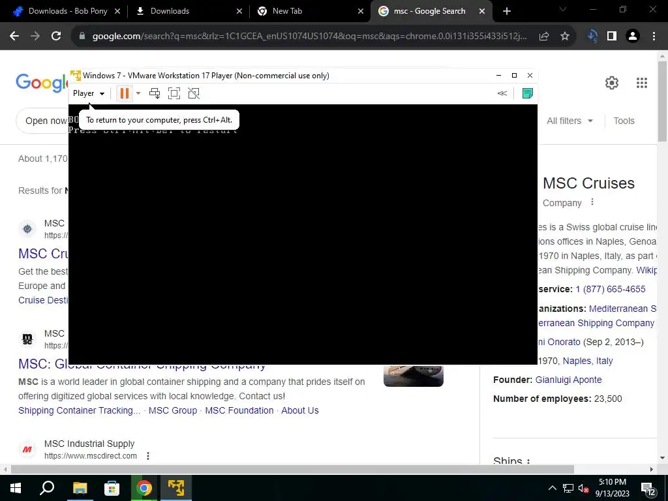Open Google search Tools
The image size is (668, 501).
coord(624,121)
